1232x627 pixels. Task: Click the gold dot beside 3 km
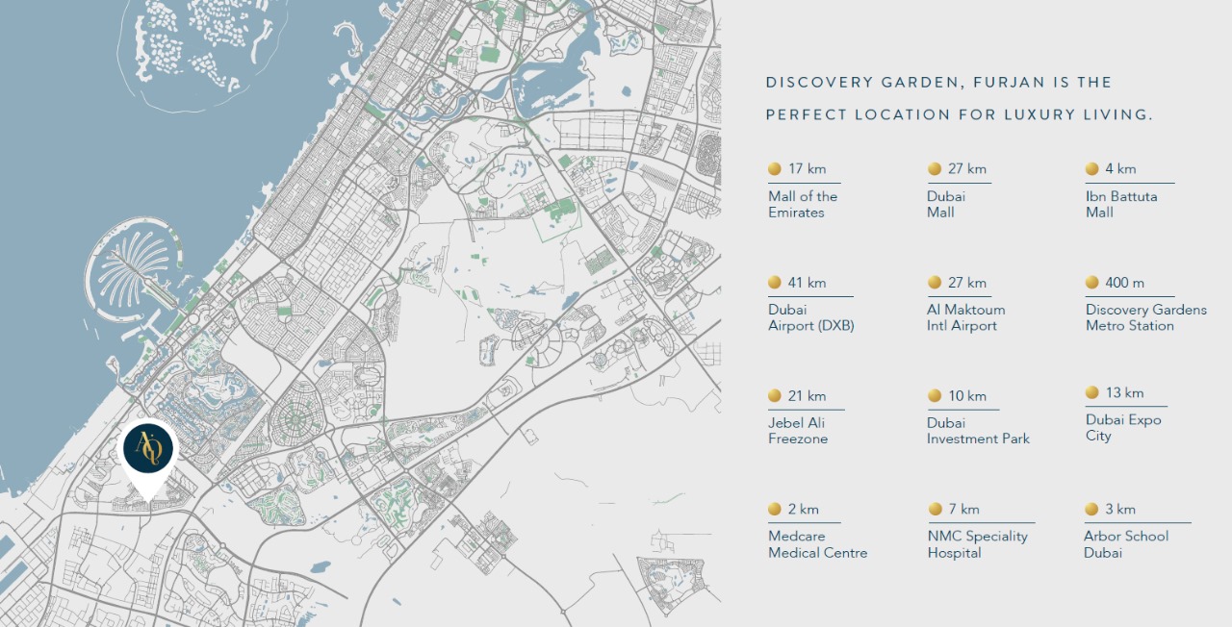tap(1091, 509)
